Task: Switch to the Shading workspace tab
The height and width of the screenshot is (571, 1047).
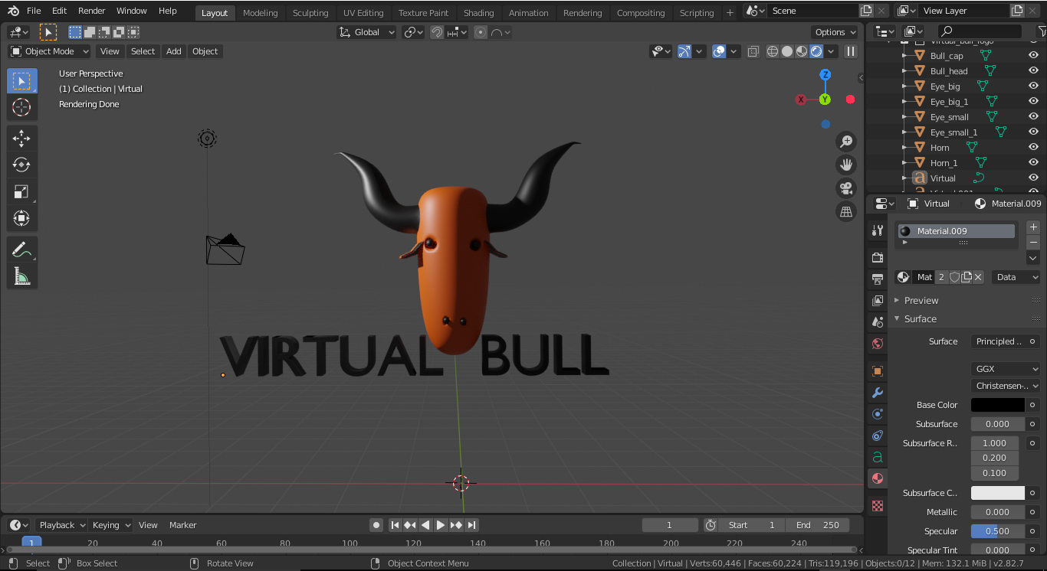Action: coord(478,13)
